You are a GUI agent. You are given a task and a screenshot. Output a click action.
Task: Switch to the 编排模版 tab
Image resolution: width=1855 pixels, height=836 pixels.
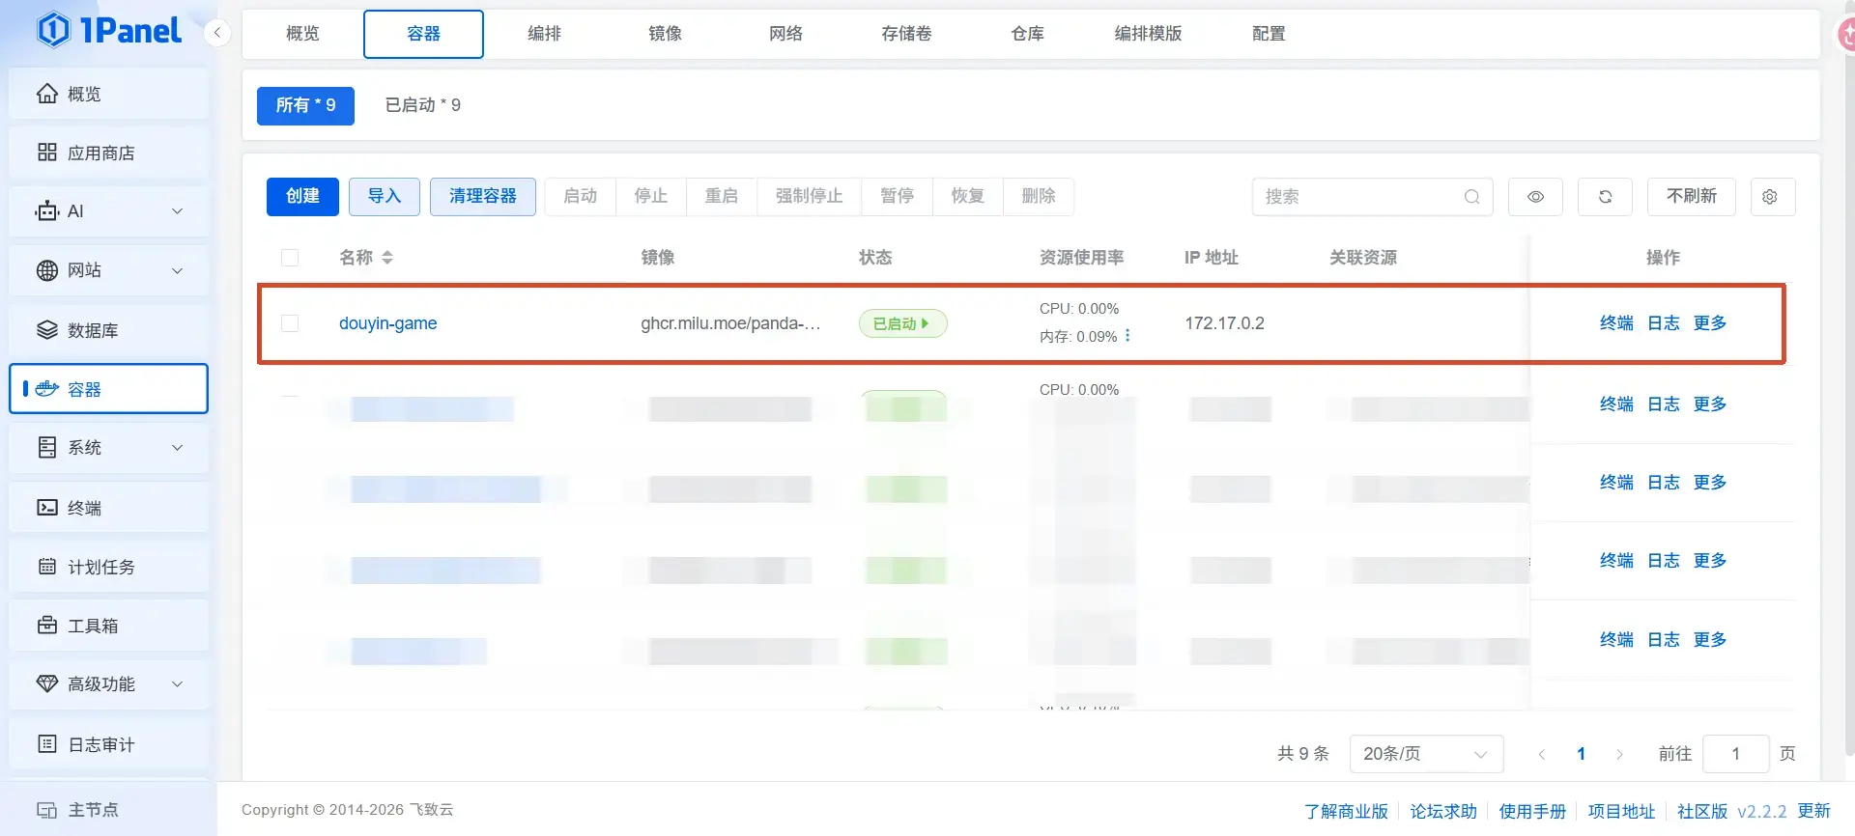(1148, 34)
